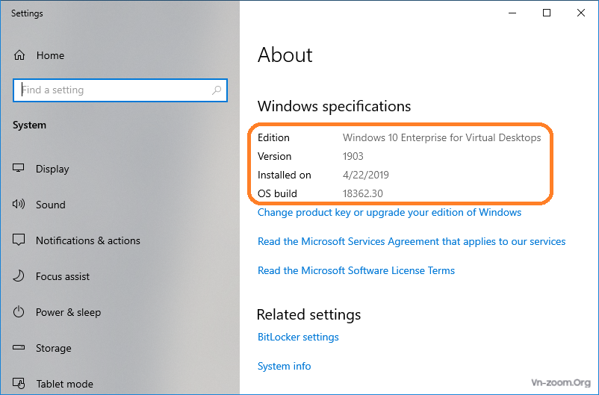
Task: Minimize the Settings window
Action: 512,13
